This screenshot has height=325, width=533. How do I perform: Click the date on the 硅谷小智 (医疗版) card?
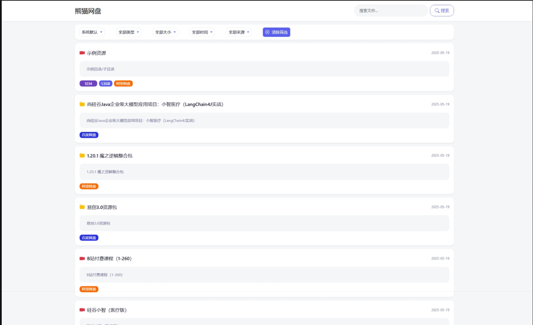[x=440, y=310]
